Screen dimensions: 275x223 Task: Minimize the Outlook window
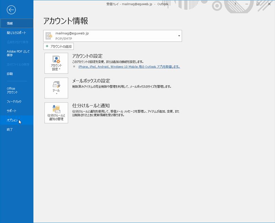point(246,4)
